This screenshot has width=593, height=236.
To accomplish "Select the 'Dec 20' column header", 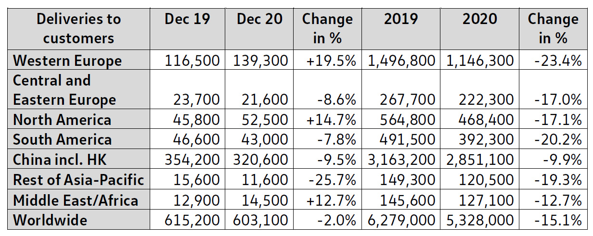I will click(x=259, y=19).
